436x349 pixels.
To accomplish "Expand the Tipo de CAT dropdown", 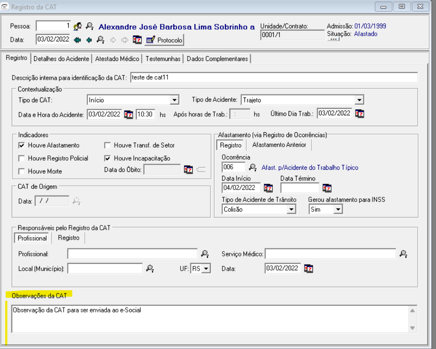I will click(174, 100).
